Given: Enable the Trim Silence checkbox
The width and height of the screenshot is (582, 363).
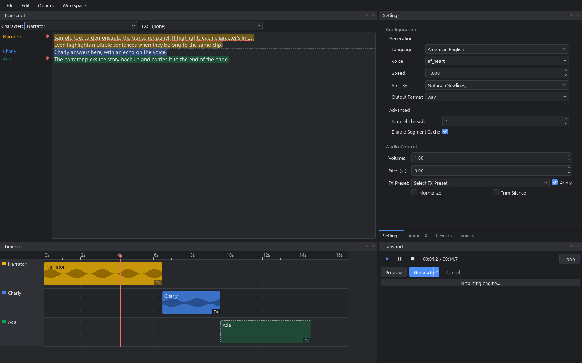Looking at the screenshot, I should 496,193.
